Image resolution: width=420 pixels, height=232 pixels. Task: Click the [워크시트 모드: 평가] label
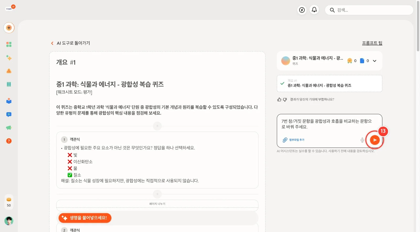click(x=74, y=92)
